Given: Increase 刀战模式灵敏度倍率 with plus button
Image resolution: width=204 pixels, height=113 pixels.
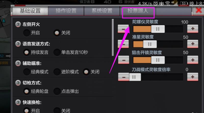Looking at the screenshot, I should tap(193, 77).
